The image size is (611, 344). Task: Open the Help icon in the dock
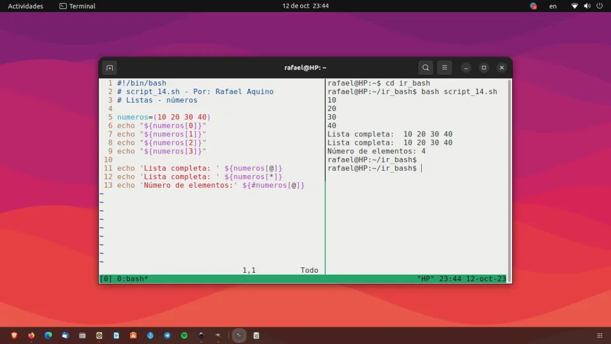click(151, 336)
